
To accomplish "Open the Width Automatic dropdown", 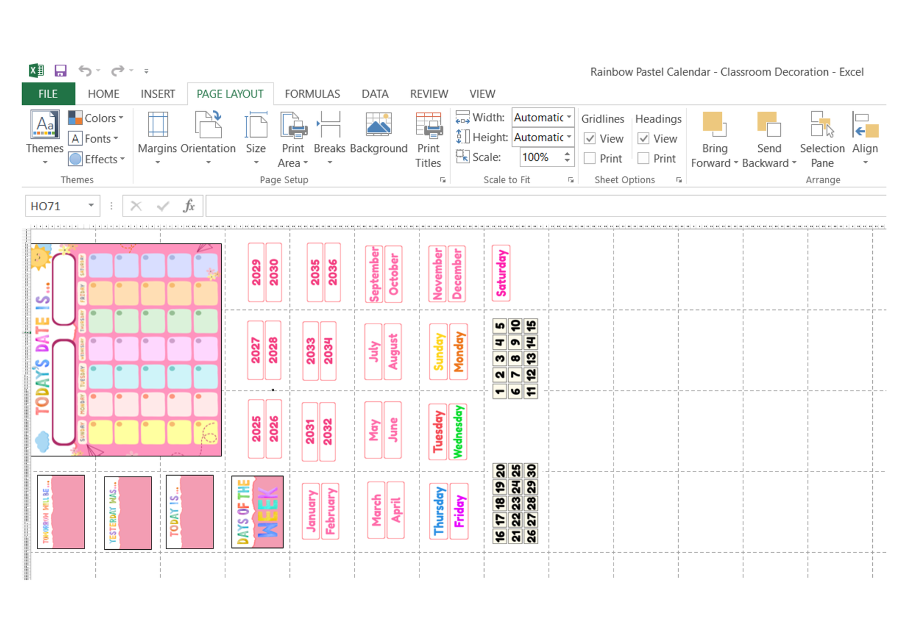I will 569,117.
